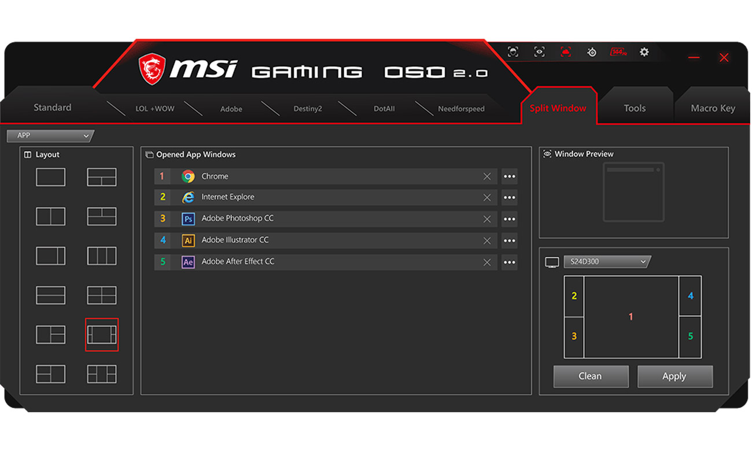
Task: Select the Adobe Photoshop CC row text
Action: pos(238,219)
